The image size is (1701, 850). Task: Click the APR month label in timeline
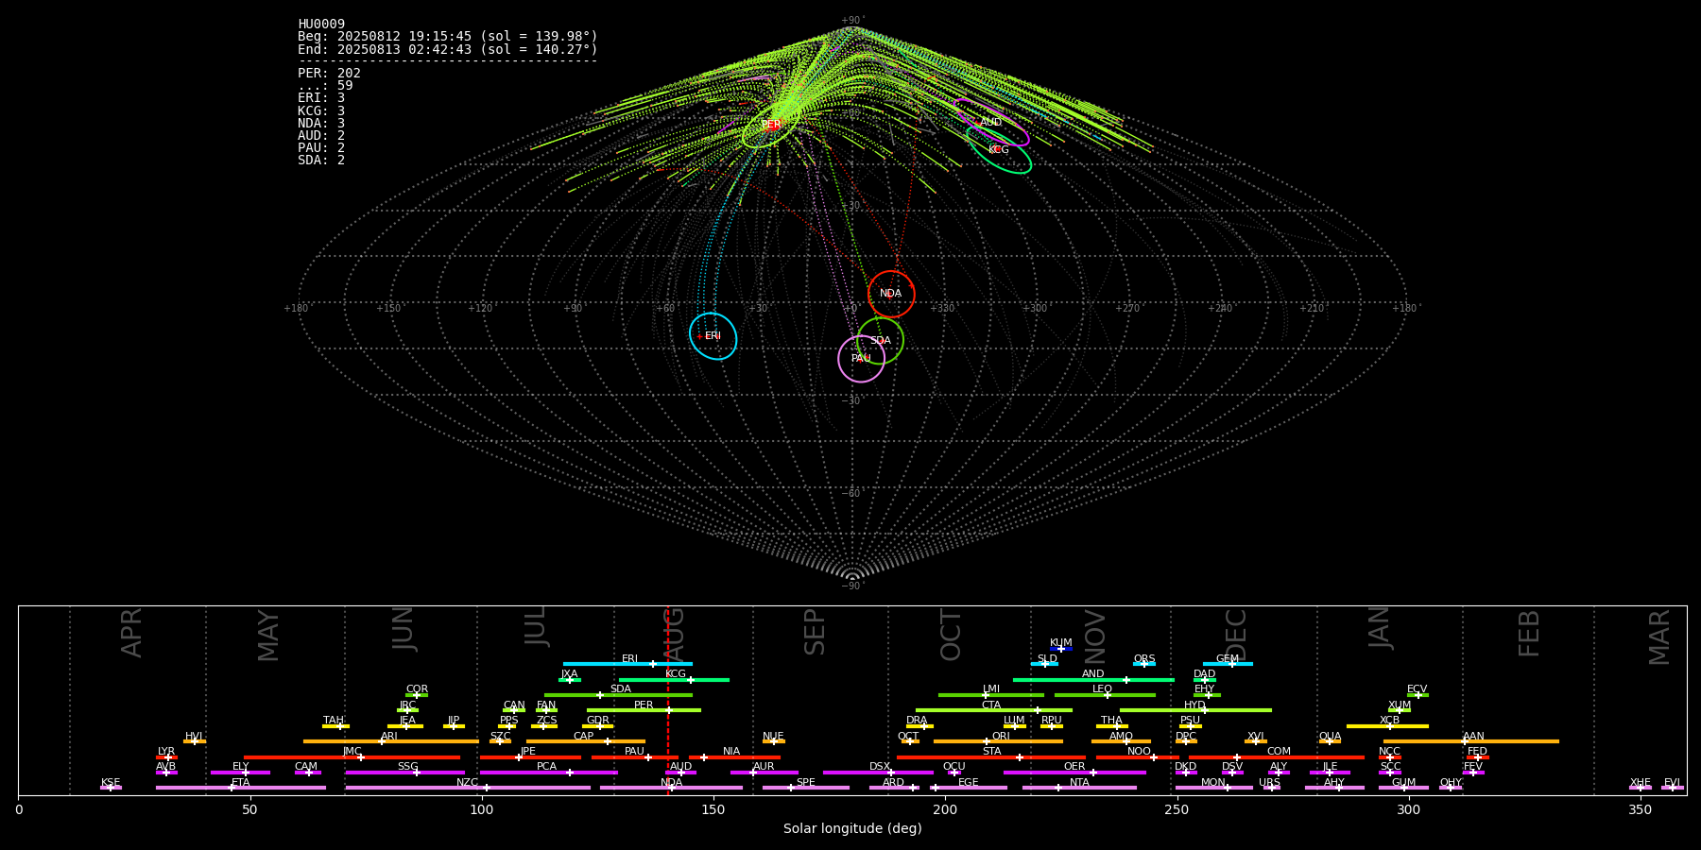click(x=131, y=634)
